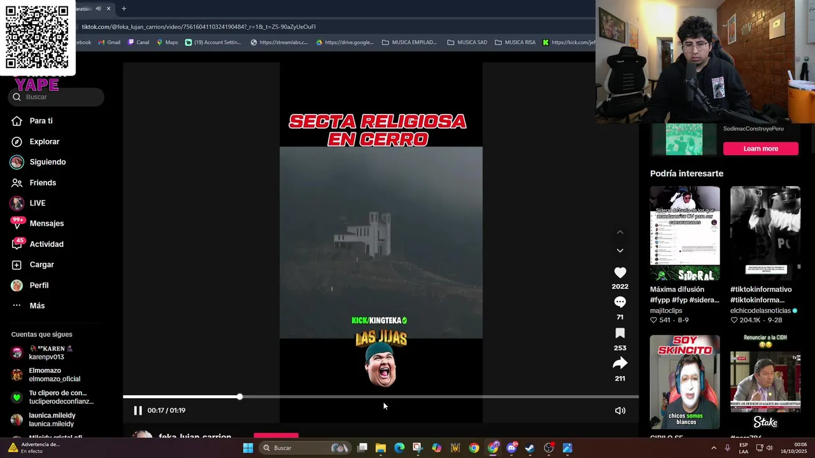
Task: Mute the video with the speaker icon
Action: (x=620, y=410)
